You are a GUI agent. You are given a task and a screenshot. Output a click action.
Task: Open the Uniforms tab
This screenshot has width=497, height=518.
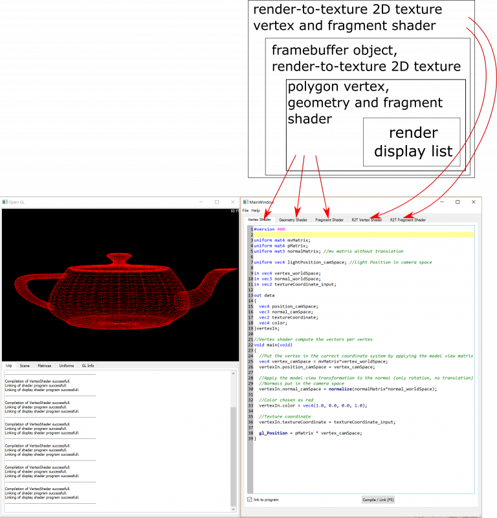click(x=66, y=366)
